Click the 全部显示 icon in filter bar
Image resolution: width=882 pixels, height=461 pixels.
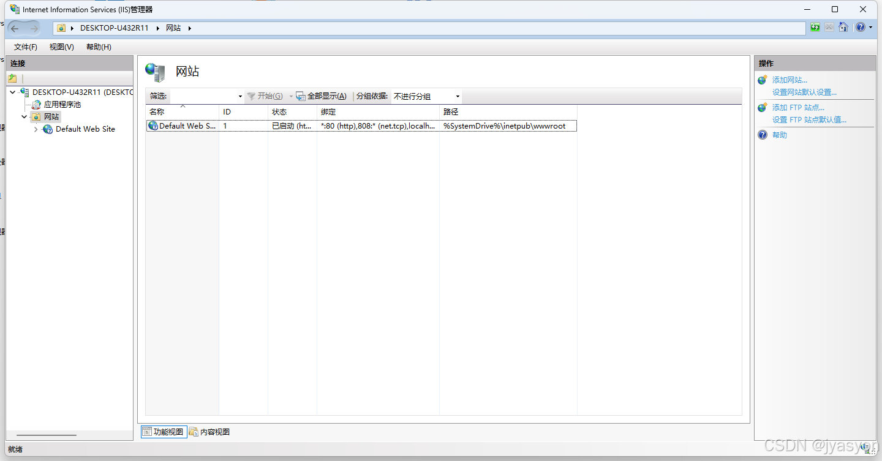tap(301, 96)
